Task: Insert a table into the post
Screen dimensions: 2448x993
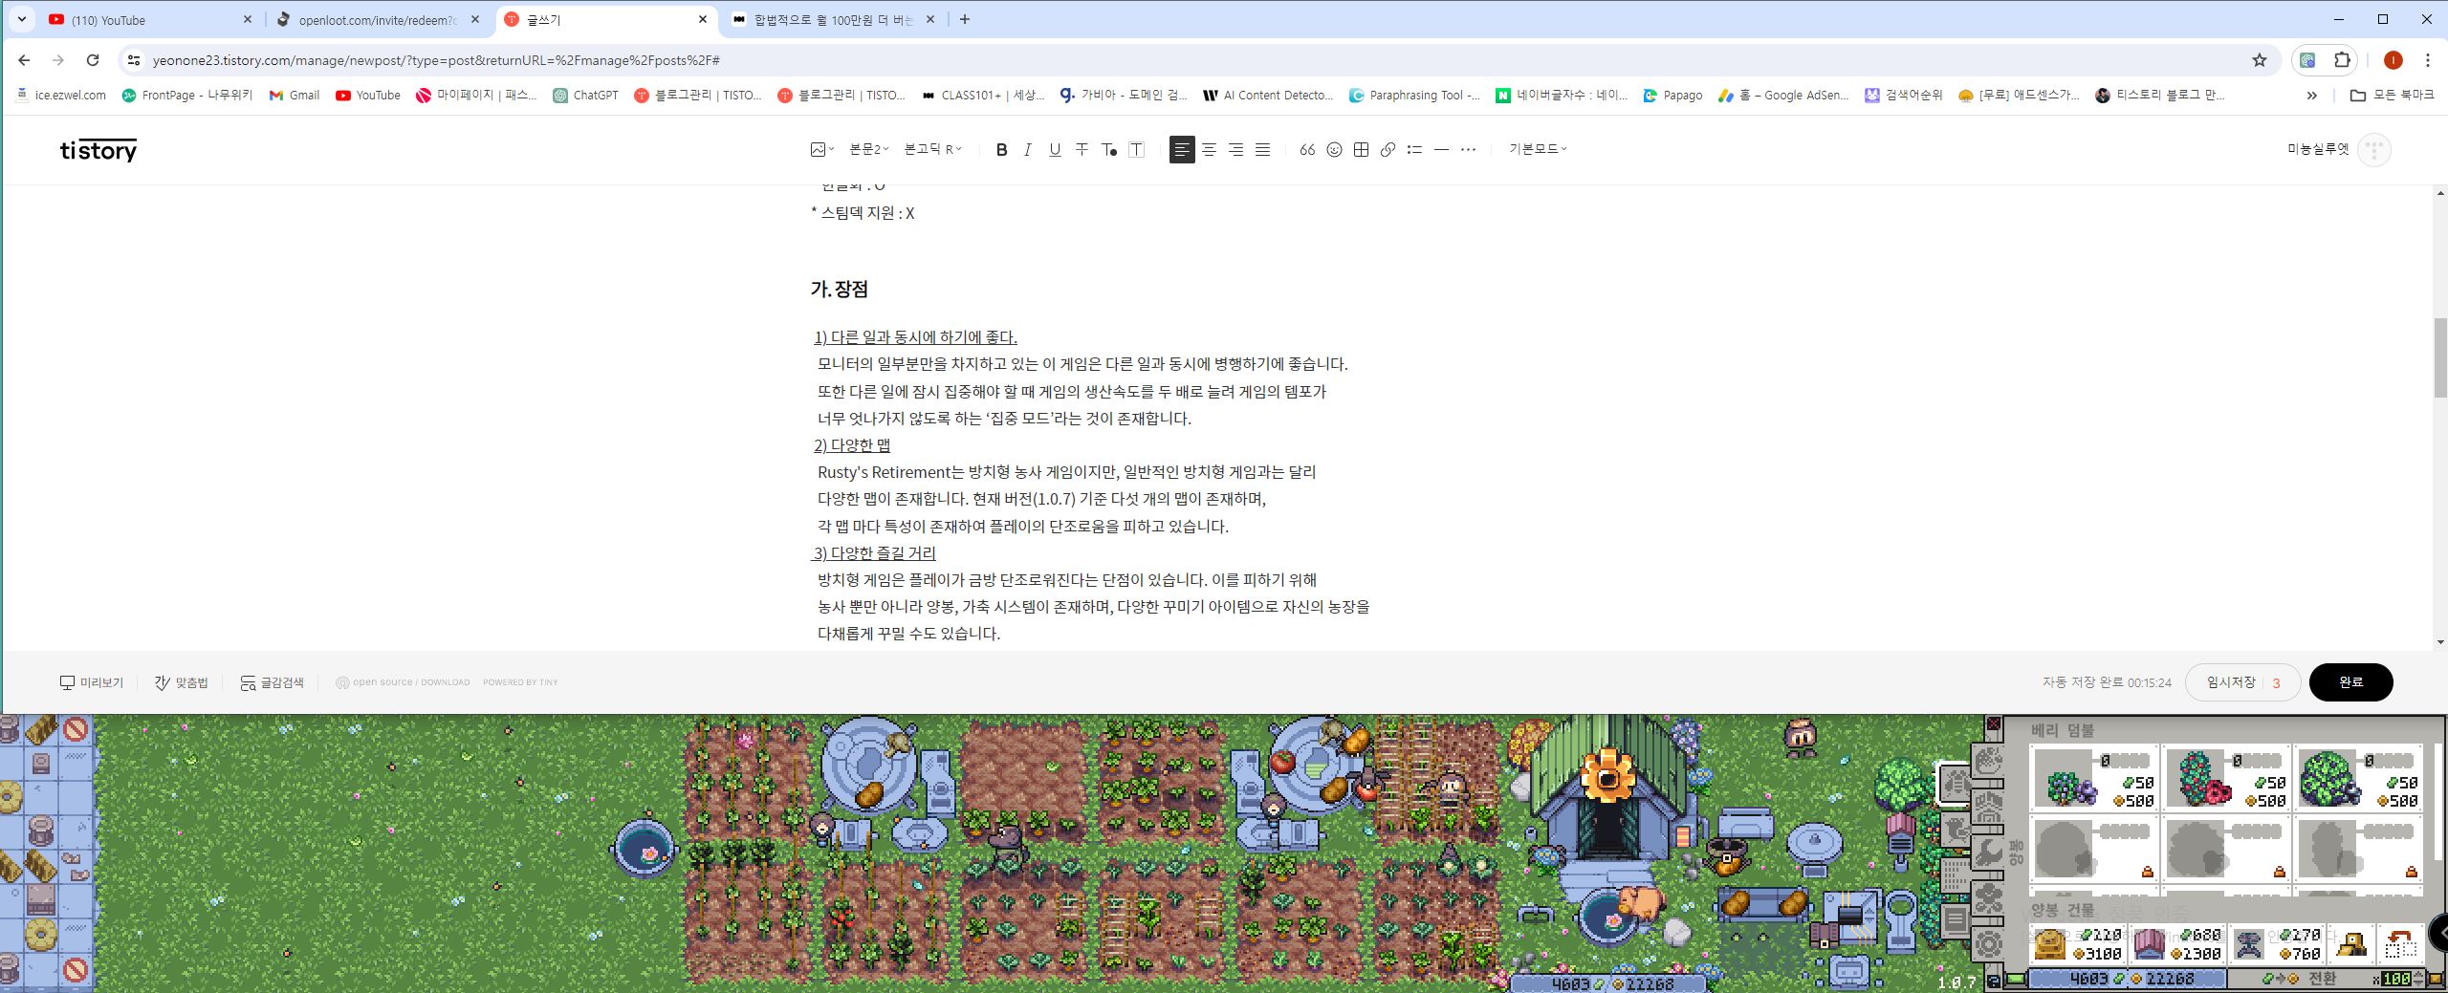Action: (x=1360, y=149)
